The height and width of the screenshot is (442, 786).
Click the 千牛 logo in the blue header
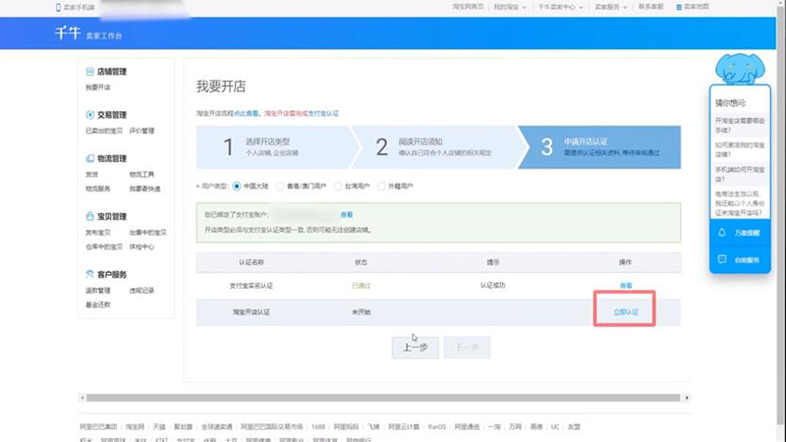point(68,33)
